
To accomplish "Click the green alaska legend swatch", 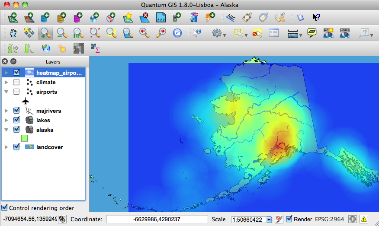I will pos(25,138).
